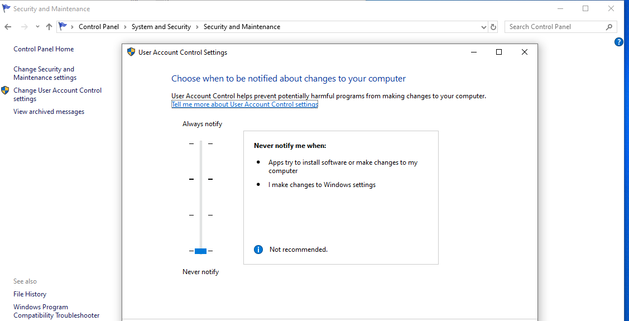Open the address bar history dropdown
The height and width of the screenshot is (321, 629).
click(x=484, y=27)
